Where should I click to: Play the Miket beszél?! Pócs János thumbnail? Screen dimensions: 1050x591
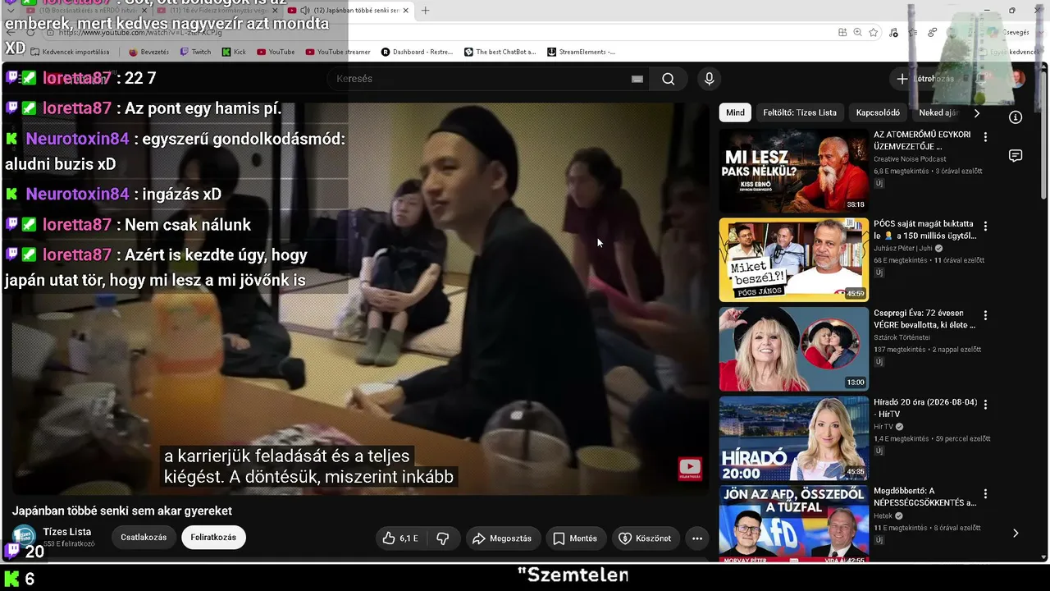(794, 260)
